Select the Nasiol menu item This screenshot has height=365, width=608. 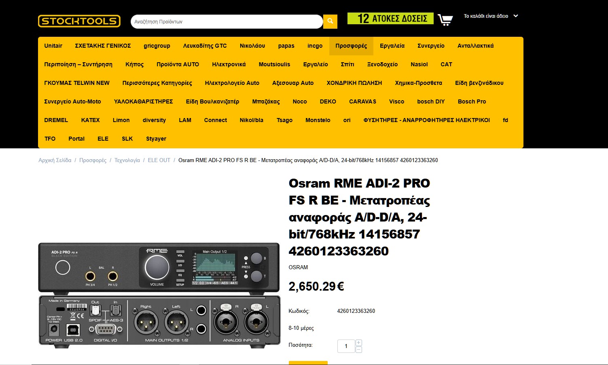(419, 64)
